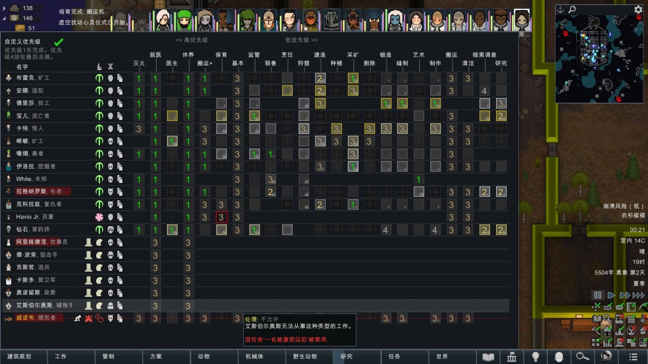Toggle 德里莎's empty 暗黑调查 priority box
The height and width of the screenshot is (364, 648).
point(484,104)
